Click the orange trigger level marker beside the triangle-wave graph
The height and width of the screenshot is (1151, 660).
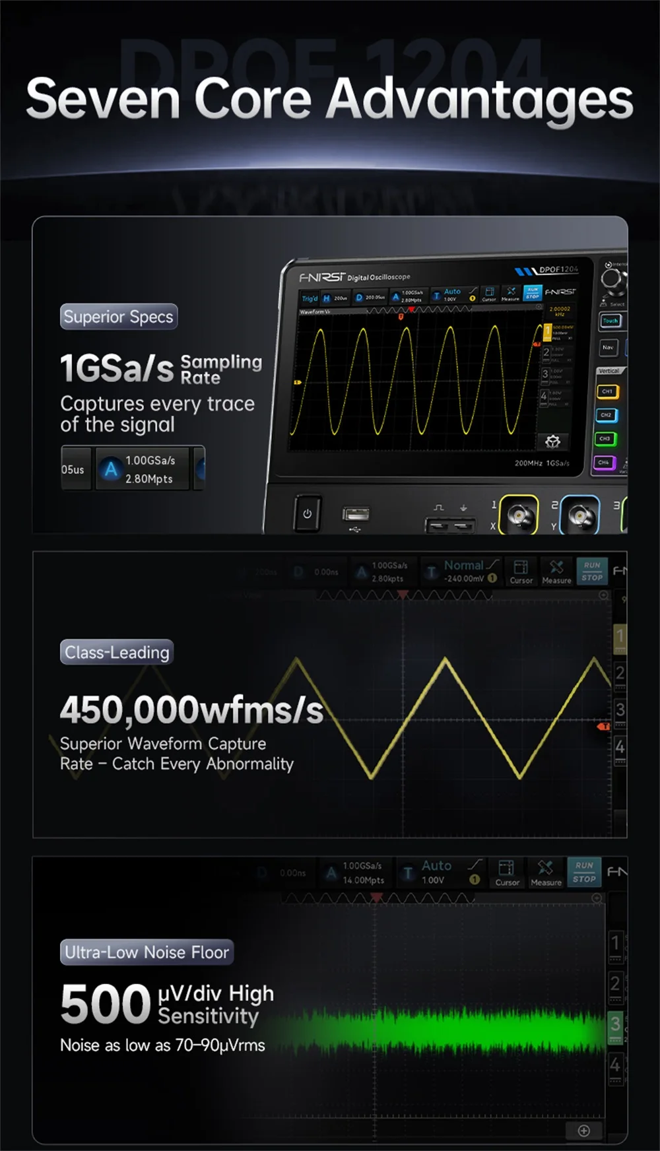603,726
